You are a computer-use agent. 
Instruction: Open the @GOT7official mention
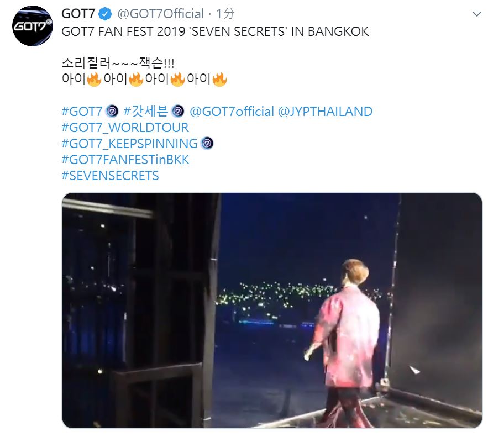tap(232, 112)
